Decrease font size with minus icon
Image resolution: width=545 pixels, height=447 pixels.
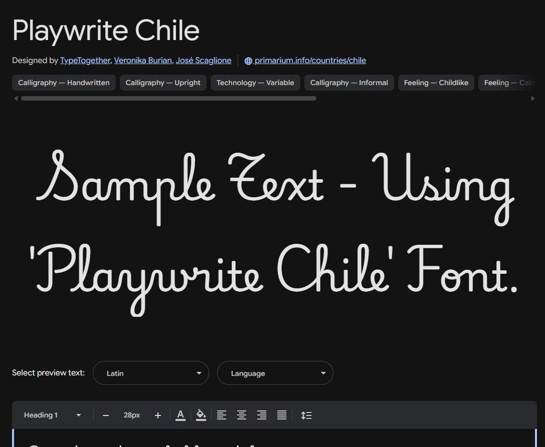pyautogui.click(x=106, y=415)
